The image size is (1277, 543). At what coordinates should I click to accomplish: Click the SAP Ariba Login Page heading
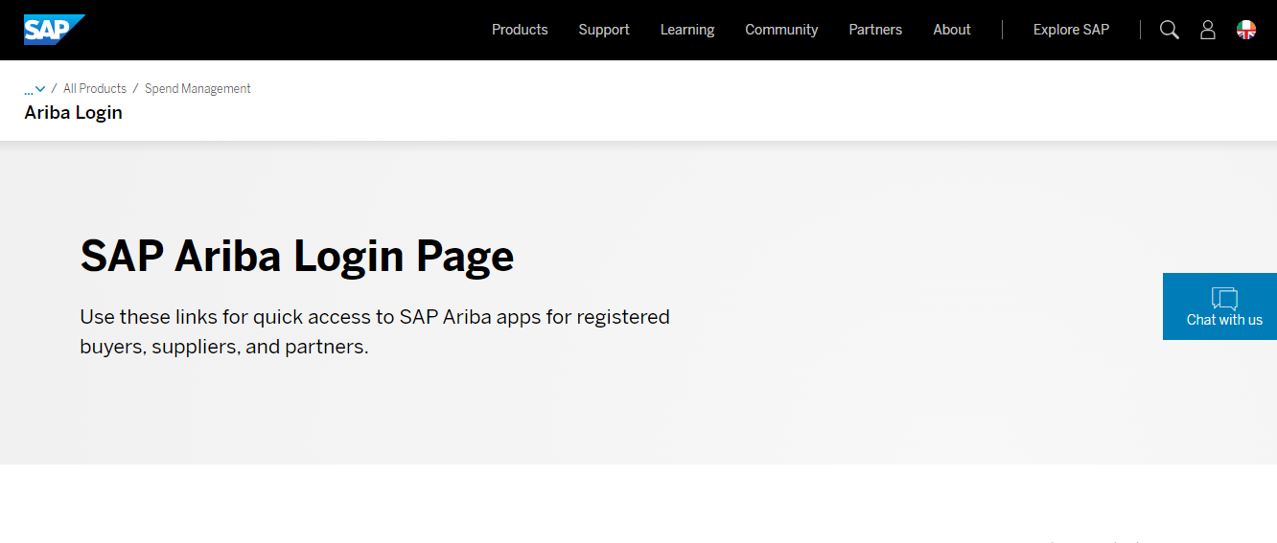point(297,257)
